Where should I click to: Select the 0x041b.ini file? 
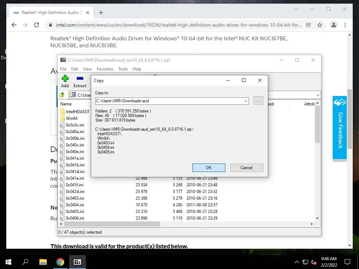(72, 165)
